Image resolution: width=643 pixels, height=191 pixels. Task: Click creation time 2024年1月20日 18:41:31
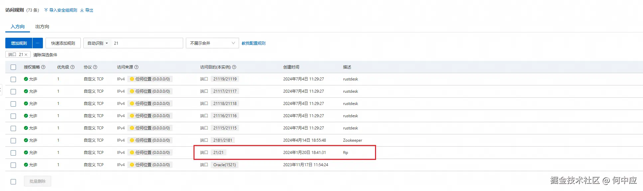tap(305, 153)
